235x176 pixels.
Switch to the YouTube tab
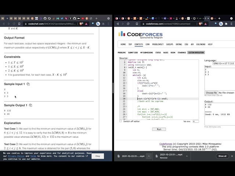(x=83, y=18)
